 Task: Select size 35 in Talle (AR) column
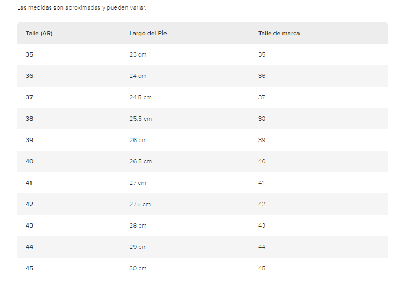[29, 54]
